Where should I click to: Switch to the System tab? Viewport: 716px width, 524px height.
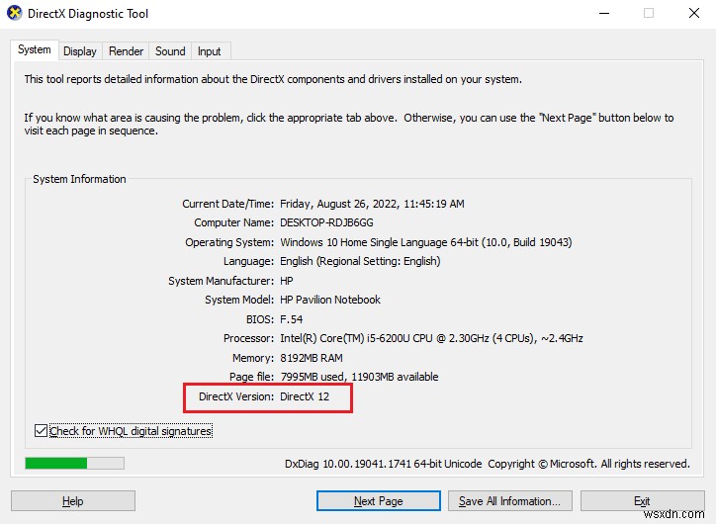point(35,49)
